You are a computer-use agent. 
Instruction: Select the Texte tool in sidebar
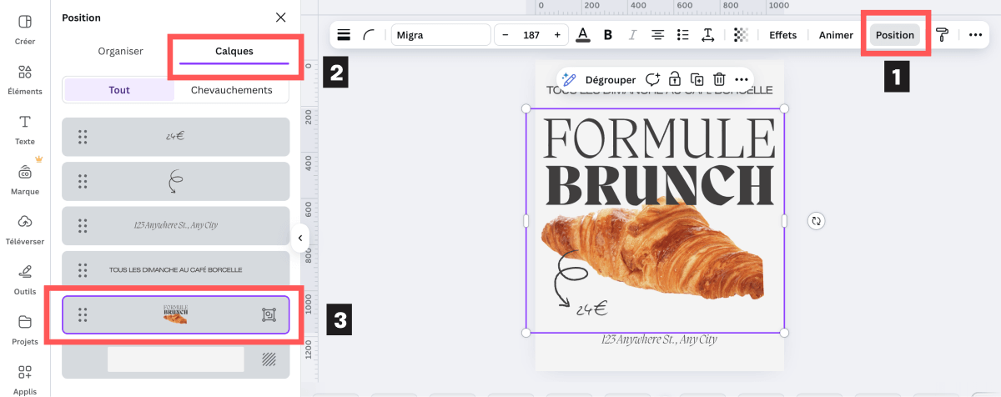25,128
